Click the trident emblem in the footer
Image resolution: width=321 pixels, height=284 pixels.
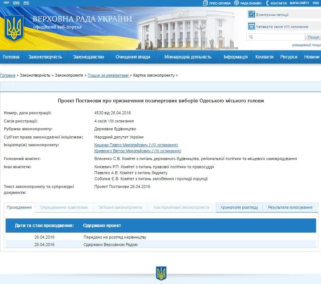click(161, 273)
